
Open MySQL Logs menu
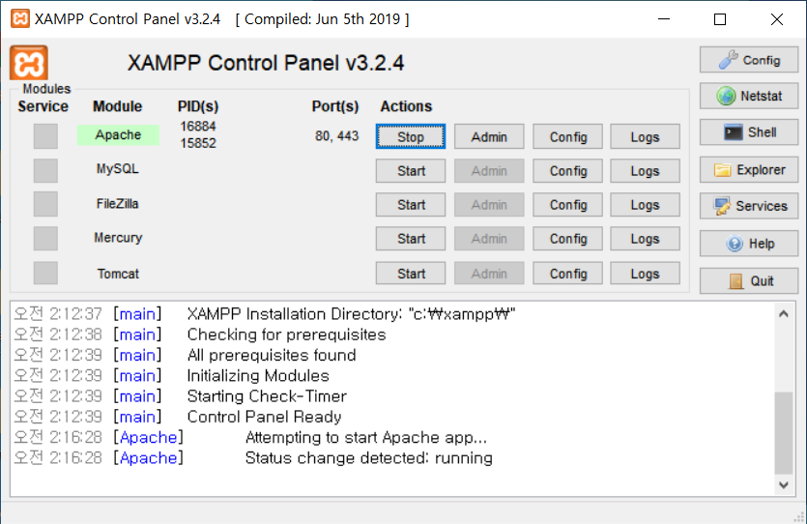click(x=645, y=171)
